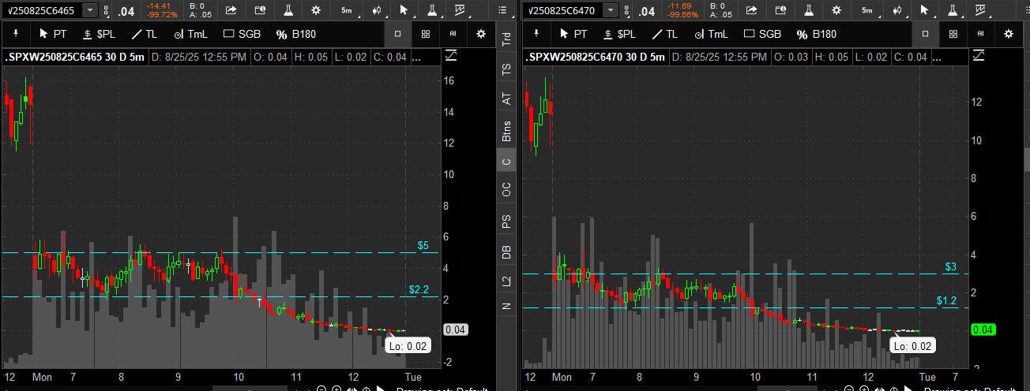Image resolution: width=1030 pixels, height=391 pixels.
Task: Open chart settings gear in the left top toolbar
Action: pos(316,10)
